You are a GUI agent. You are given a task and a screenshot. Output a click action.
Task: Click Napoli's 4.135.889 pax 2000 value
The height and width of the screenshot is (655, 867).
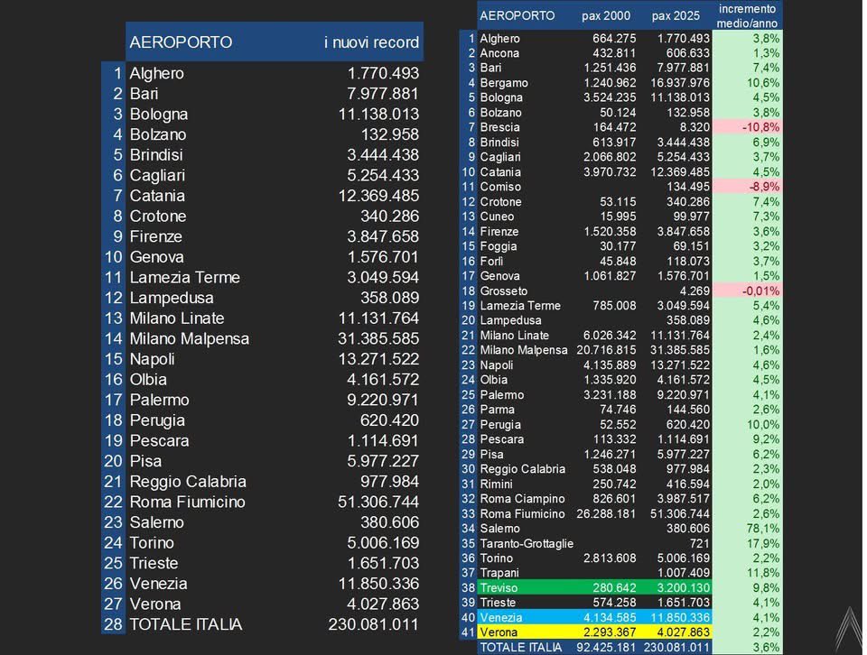(610, 365)
